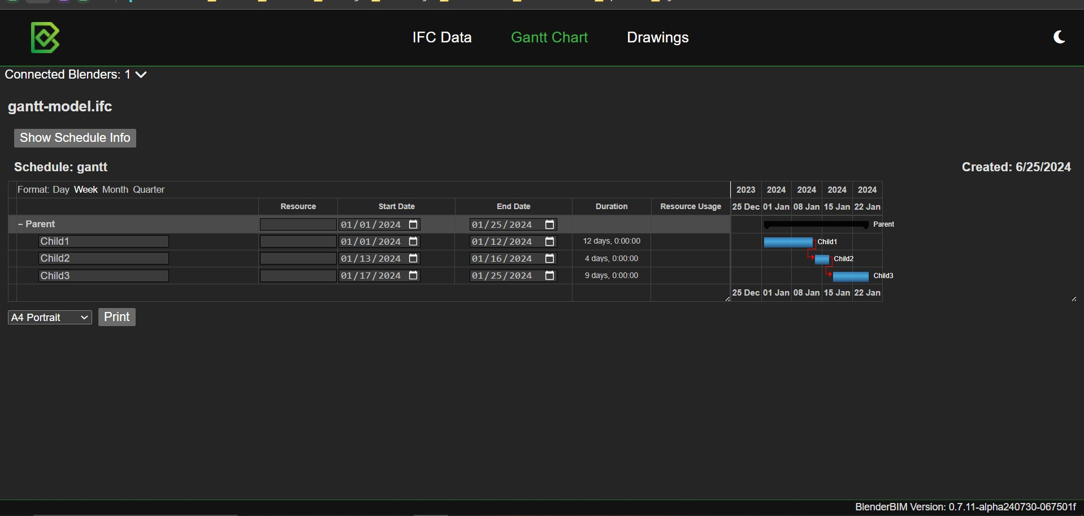Click the Child2 resource field
1084x516 pixels.
coord(298,258)
